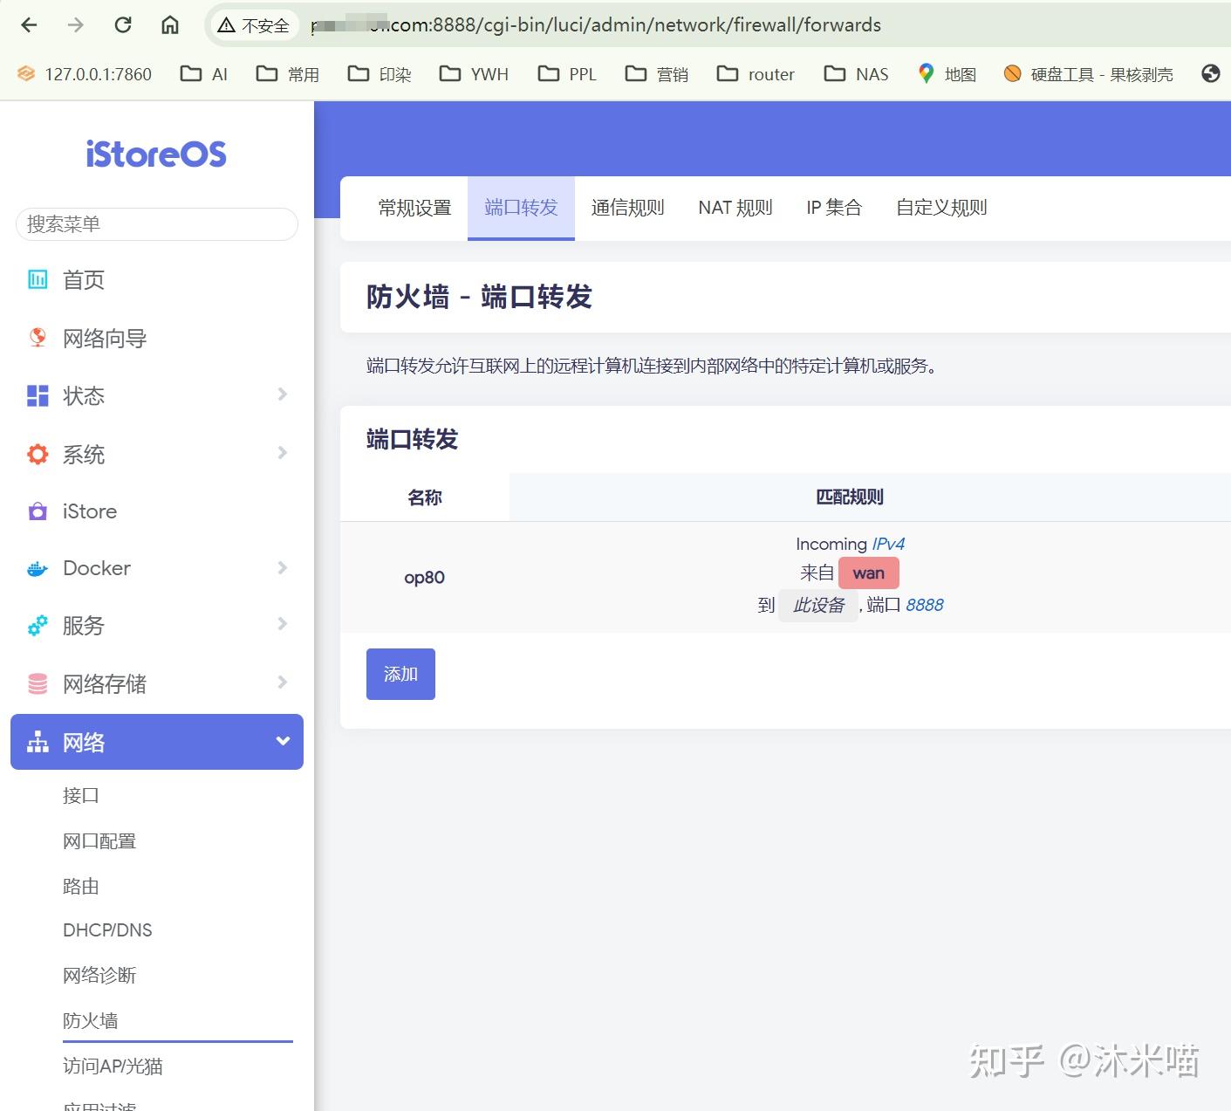Select the 网络 network icon in sidebar
Viewport: 1231px width, 1111px height.
click(37, 742)
